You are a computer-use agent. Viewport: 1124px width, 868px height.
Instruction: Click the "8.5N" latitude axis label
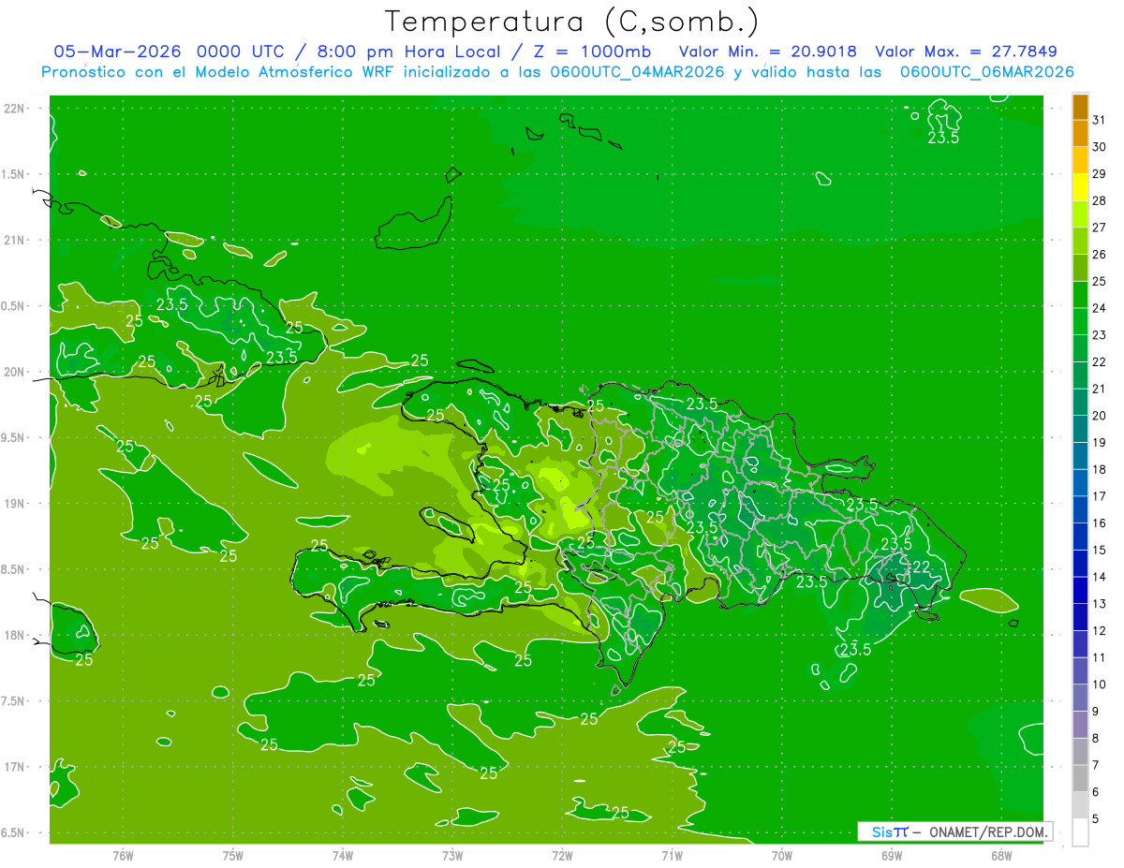[x=14, y=569]
